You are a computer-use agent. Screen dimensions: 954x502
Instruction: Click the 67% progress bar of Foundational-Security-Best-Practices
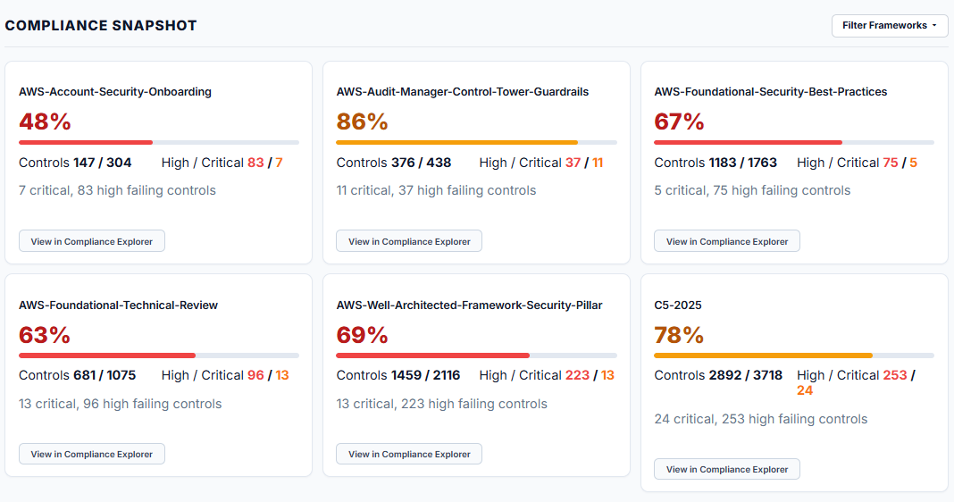794,142
